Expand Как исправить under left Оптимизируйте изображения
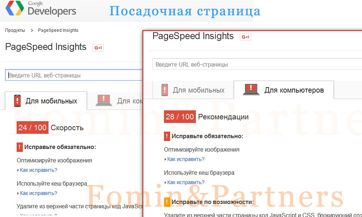362x217 pixels. (38, 170)
